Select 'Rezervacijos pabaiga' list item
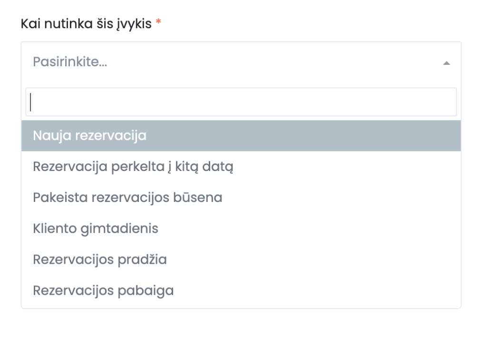The width and height of the screenshot is (487, 341). tap(103, 290)
